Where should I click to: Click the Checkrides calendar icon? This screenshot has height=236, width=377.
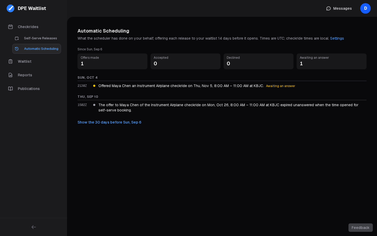[10, 27]
